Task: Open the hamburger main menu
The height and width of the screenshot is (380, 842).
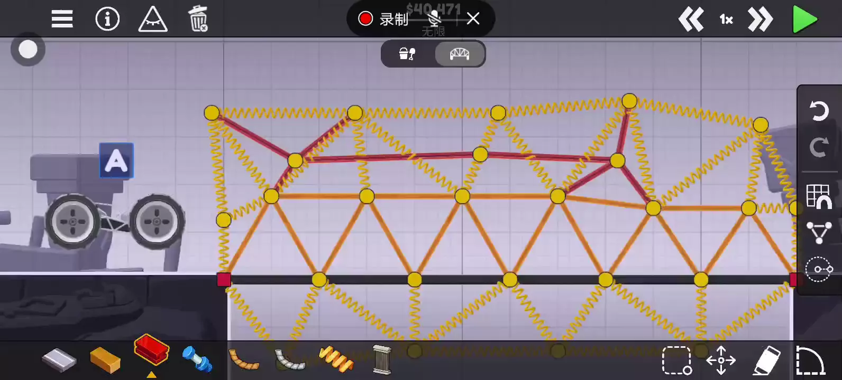Action: 62,20
